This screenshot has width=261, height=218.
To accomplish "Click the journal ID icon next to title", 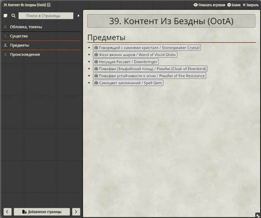I will pos(49,5).
